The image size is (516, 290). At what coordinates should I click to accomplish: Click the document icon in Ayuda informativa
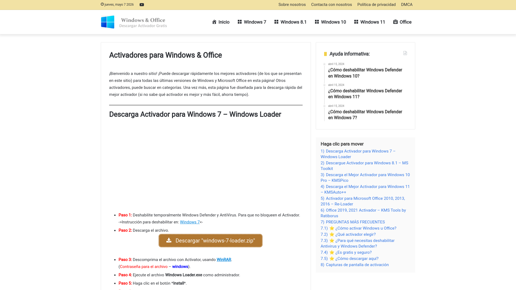(x=405, y=53)
